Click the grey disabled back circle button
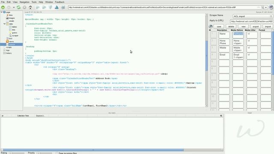Image resolution: width=274 pixels, height=154 pixels. [x=9, y=7]
